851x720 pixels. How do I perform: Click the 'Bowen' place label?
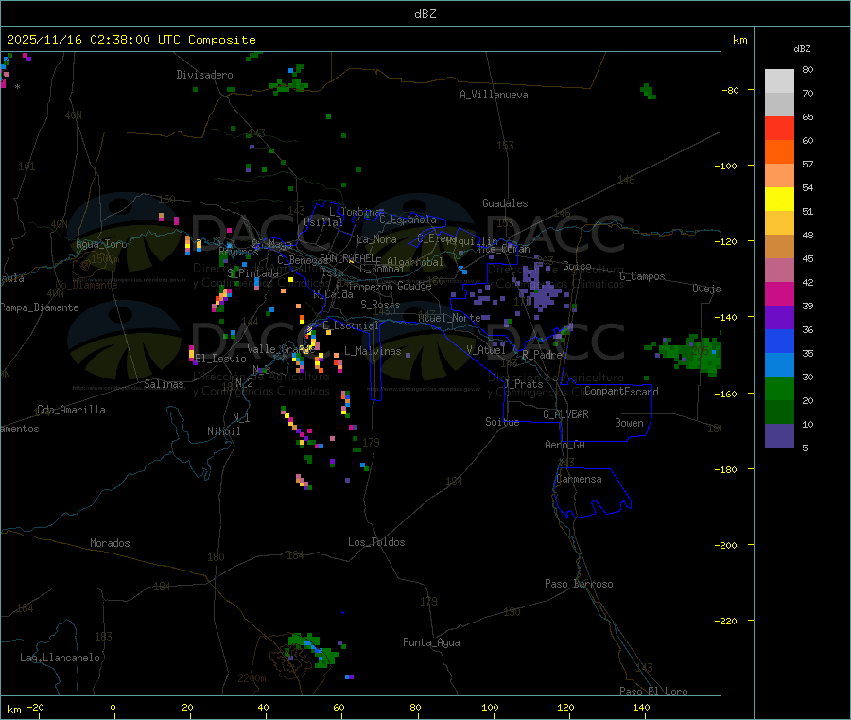point(629,423)
